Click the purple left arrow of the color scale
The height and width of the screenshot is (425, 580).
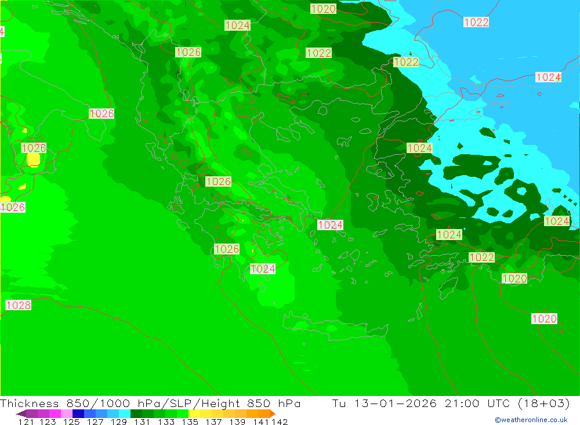pyautogui.click(x=21, y=414)
